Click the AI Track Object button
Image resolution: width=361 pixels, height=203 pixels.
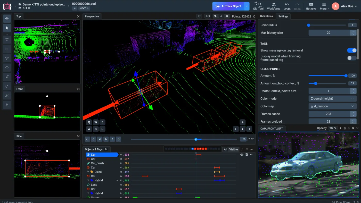[228, 6]
